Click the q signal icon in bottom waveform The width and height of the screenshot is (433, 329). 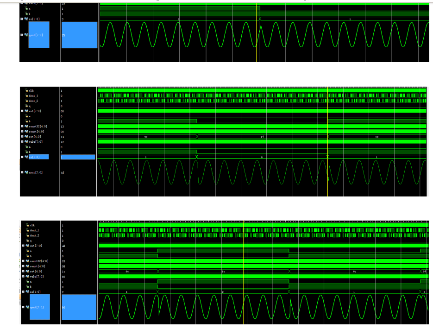click(28, 240)
